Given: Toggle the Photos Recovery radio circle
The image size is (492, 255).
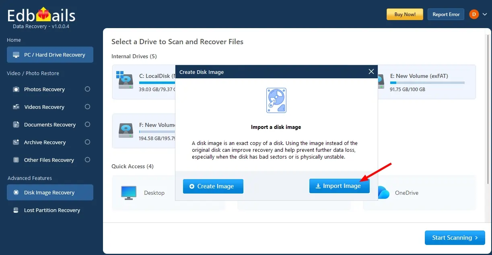Looking at the screenshot, I should pyautogui.click(x=87, y=89).
